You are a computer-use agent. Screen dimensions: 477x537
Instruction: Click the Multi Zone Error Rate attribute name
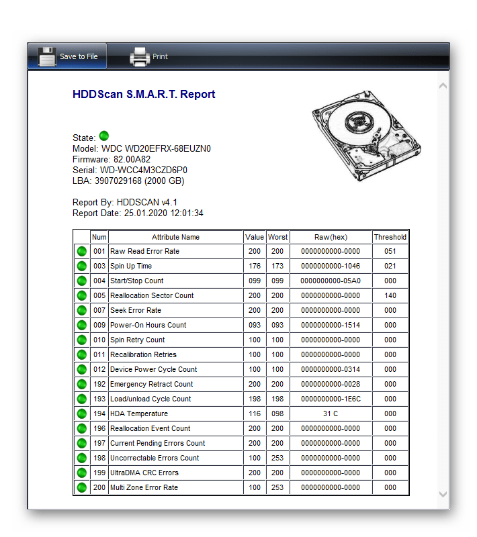[144, 487]
